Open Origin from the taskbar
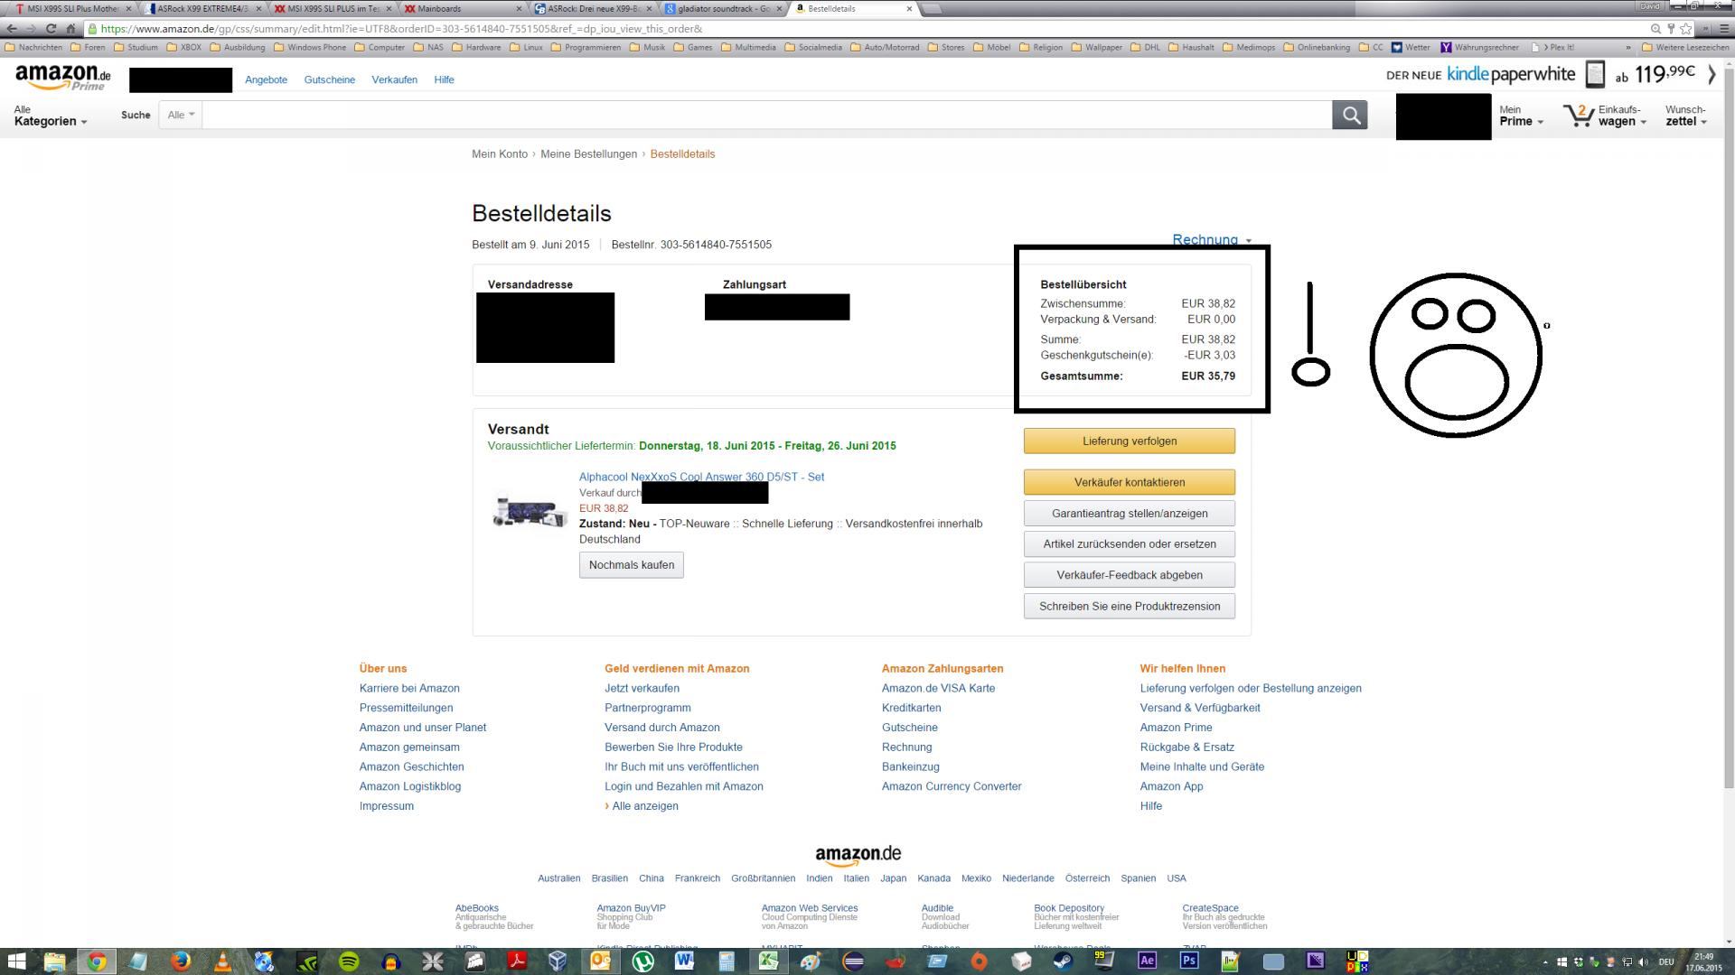The width and height of the screenshot is (1735, 975). (x=979, y=961)
